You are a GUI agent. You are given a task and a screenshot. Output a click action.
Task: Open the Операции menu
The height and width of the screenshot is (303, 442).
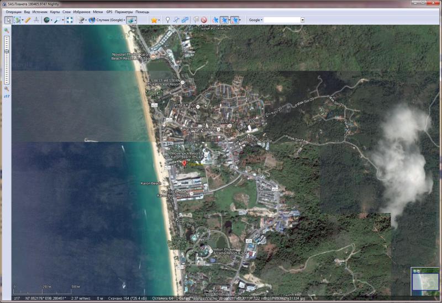pos(13,12)
